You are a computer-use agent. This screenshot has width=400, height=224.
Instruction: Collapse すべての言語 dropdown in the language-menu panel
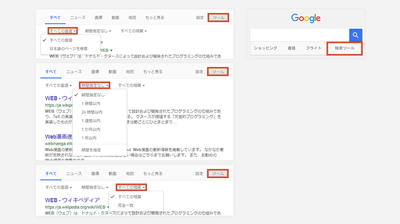tap(63, 31)
